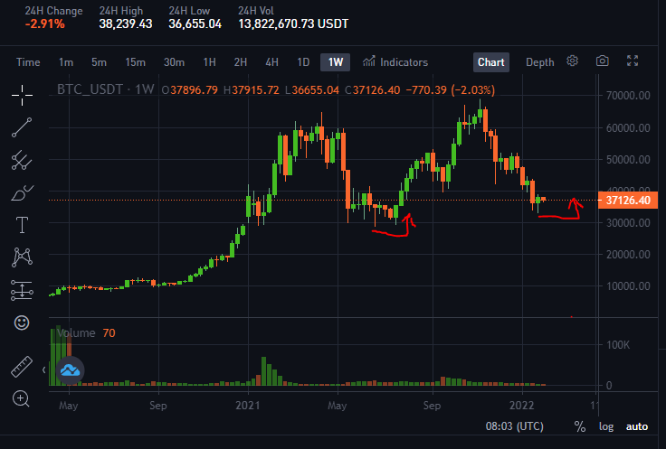Enter fullscreen chart mode
The image size is (666, 449).
[633, 61]
